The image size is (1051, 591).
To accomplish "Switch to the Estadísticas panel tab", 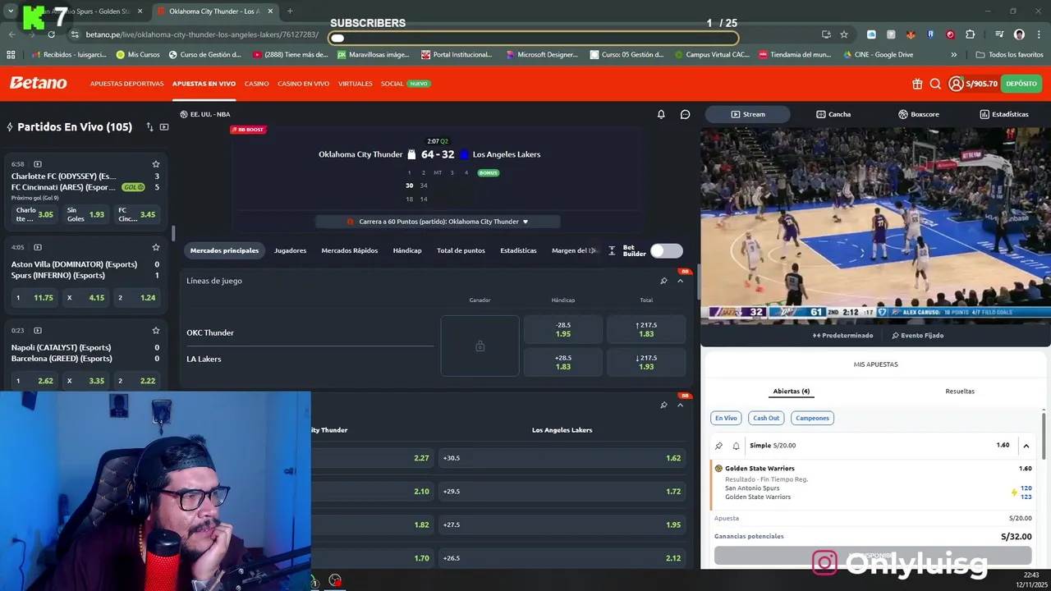I will (1004, 114).
